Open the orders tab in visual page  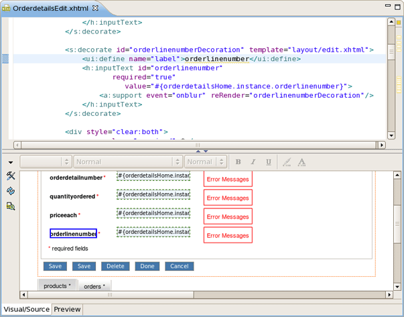coord(95,286)
